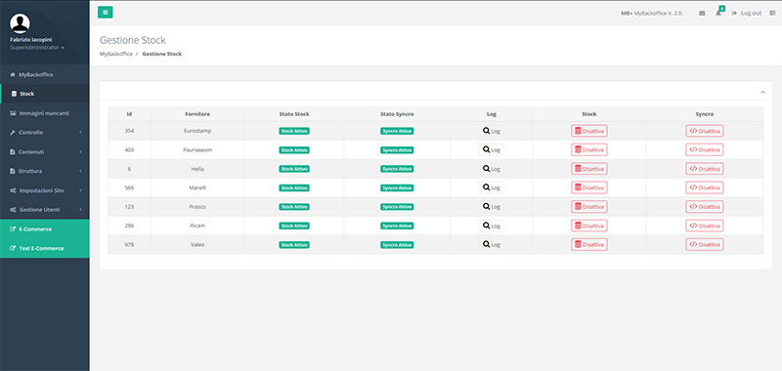Disable Stock for Marelli
The image size is (782, 371).
pyautogui.click(x=589, y=187)
